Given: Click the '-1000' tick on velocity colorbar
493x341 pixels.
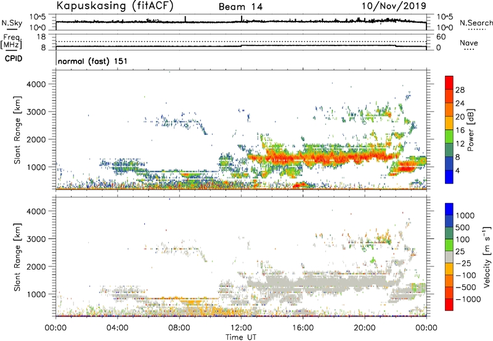Looking at the screenshot, I should [x=468, y=299].
